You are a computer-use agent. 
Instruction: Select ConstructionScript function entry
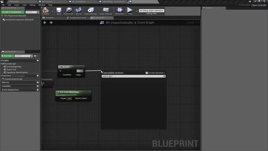14,79
